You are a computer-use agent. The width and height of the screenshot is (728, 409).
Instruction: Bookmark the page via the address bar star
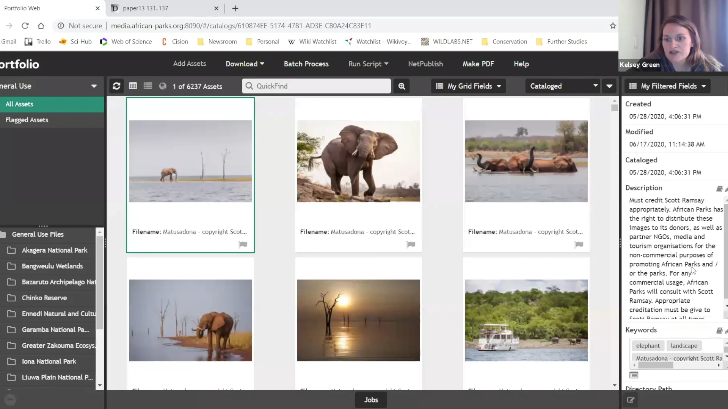point(613,26)
